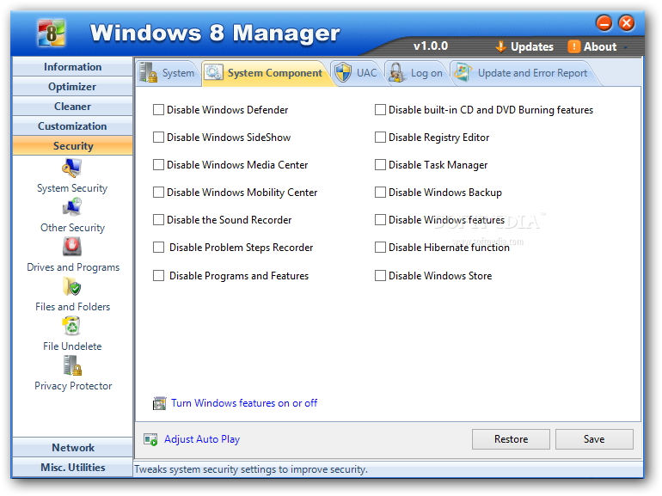
Task: Click the Windows 8 Manager logo icon
Action: 51,33
